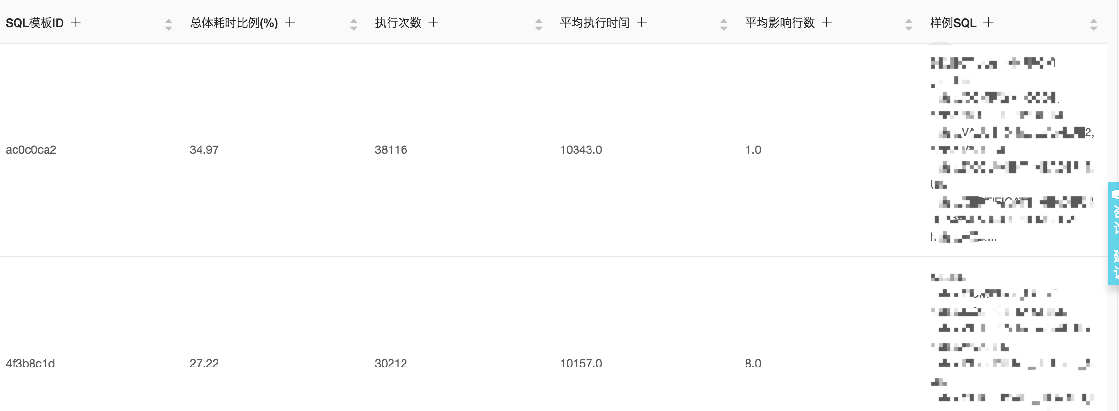Click time ratio value 27.22
Viewport: 1119px width, 411px height.
pos(204,364)
